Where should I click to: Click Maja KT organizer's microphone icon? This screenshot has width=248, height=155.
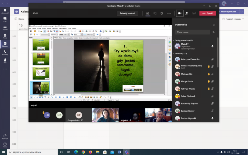pyautogui.click(x=213, y=46)
